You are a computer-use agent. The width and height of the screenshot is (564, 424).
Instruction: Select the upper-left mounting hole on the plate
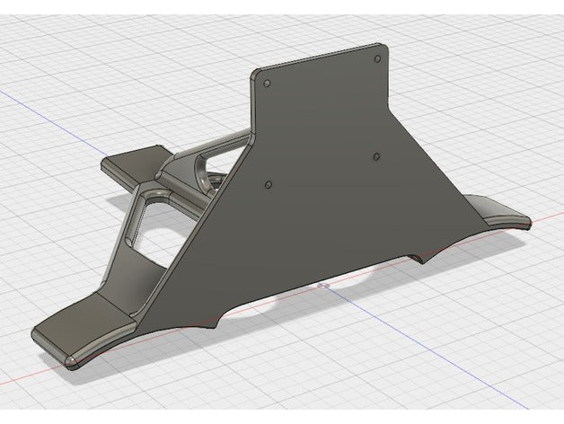point(267,84)
